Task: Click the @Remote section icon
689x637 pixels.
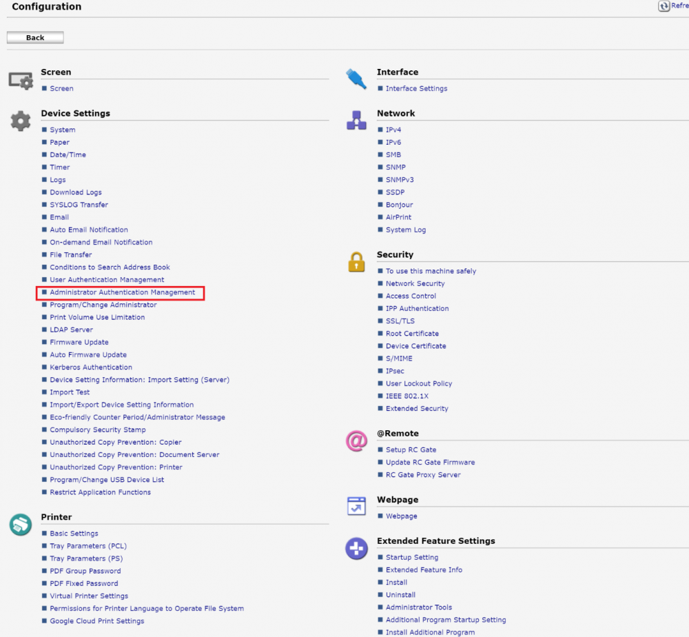Action: [356, 441]
